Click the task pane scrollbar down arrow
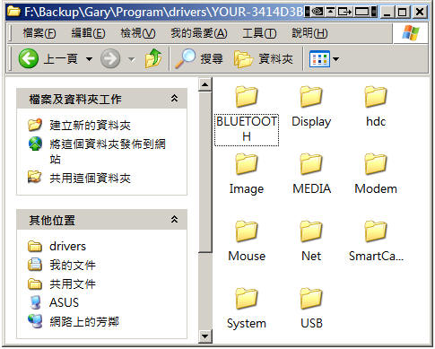The height and width of the screenshot is (349, 435). pos(205,336)
